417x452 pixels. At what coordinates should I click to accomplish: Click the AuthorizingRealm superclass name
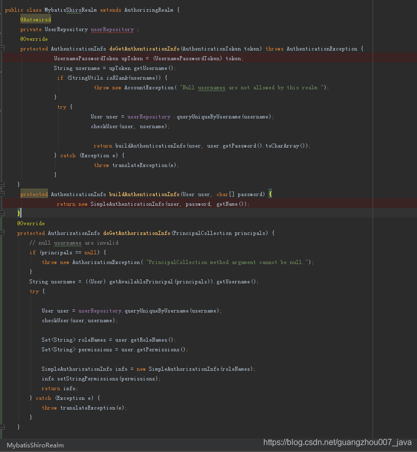click(x=149, y=10)
